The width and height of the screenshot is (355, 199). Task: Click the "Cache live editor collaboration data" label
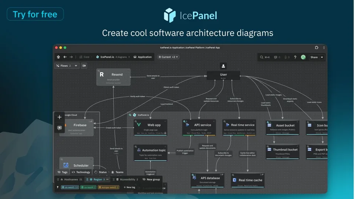[x=247, y=154]
